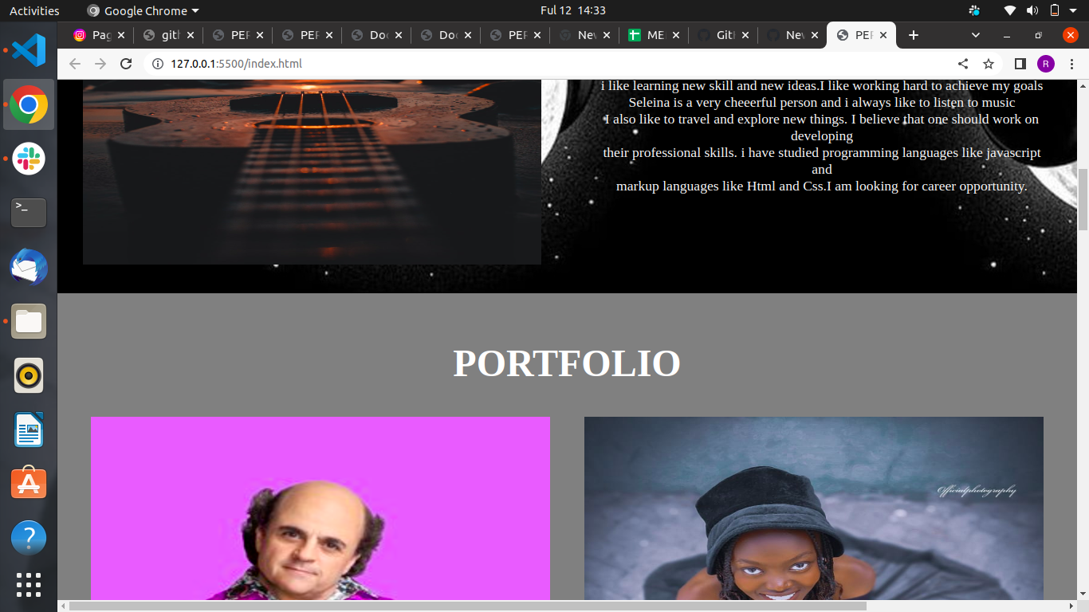Click the scroll up arrow

1083,85
